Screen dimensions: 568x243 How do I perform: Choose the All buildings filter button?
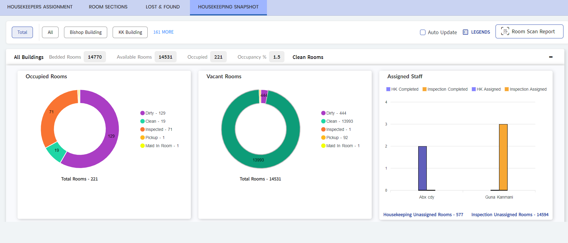coord(50,32)
